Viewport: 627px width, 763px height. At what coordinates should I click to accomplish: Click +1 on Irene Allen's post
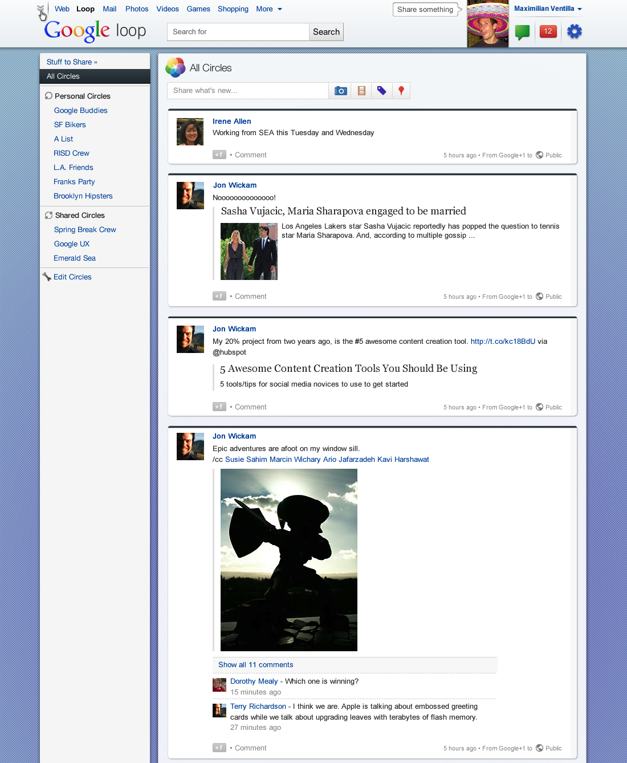tap(219, 155)
